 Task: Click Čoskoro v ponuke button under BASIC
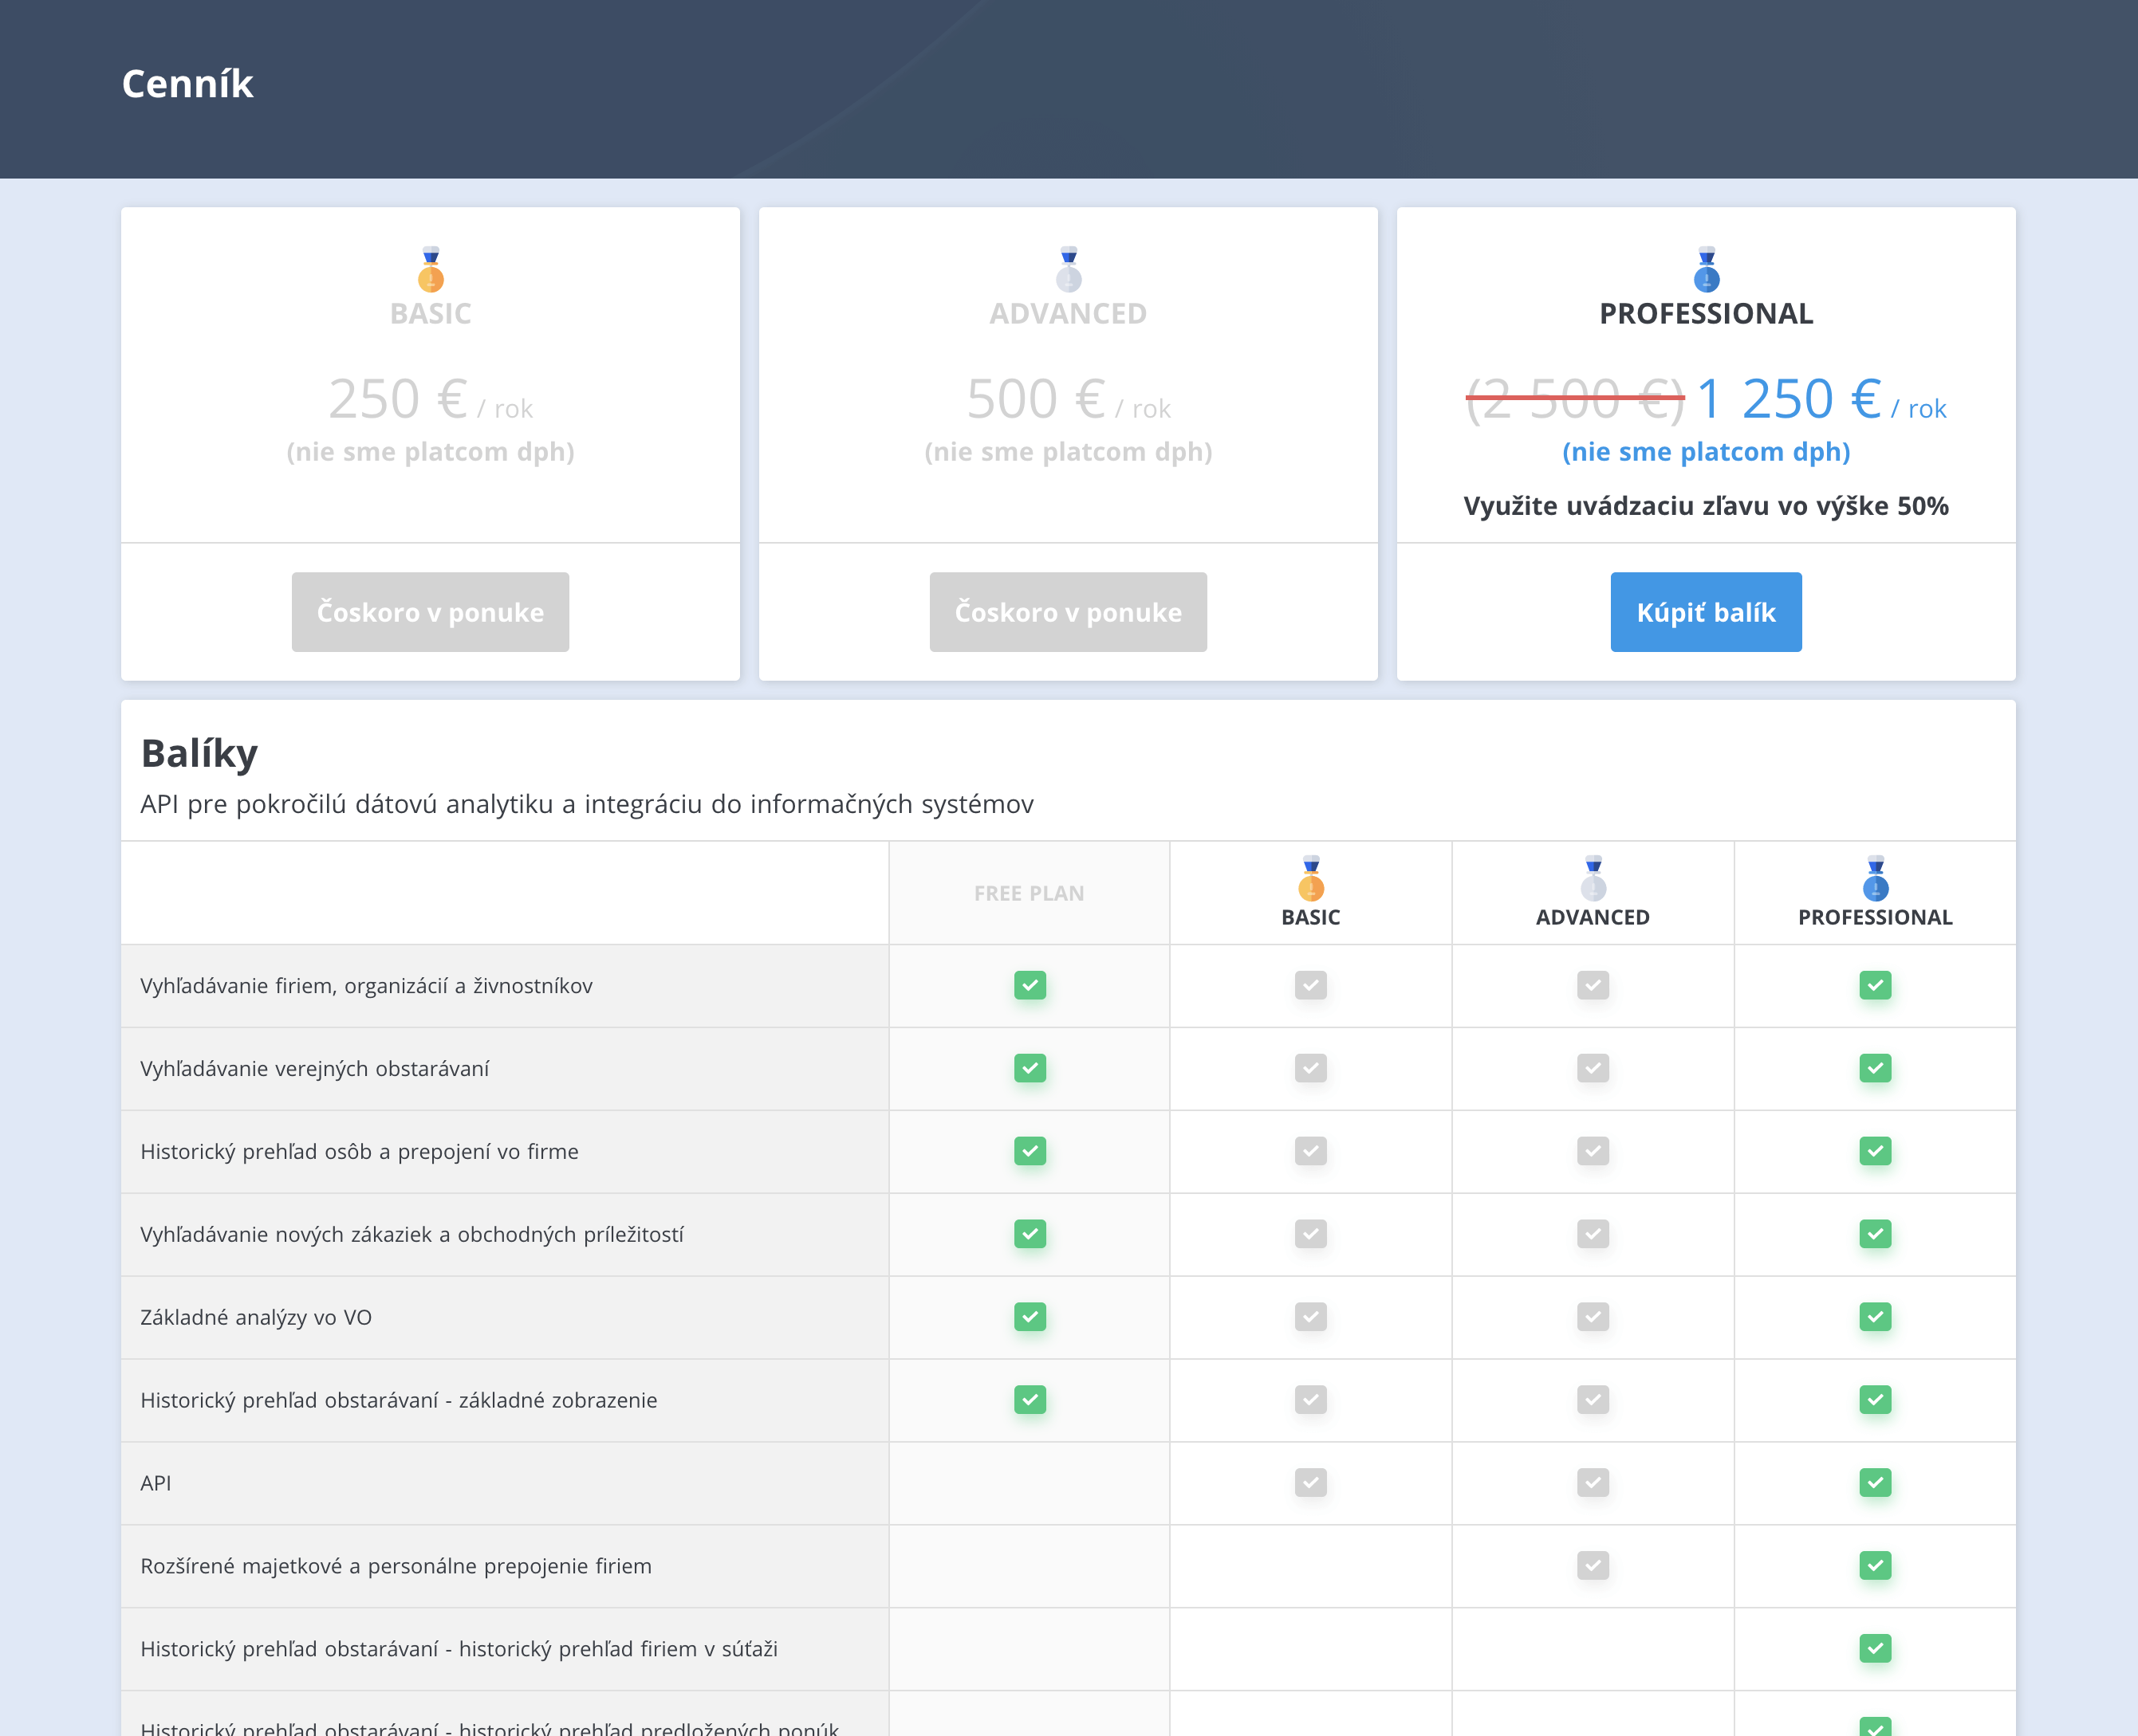[x=430, y=612]
